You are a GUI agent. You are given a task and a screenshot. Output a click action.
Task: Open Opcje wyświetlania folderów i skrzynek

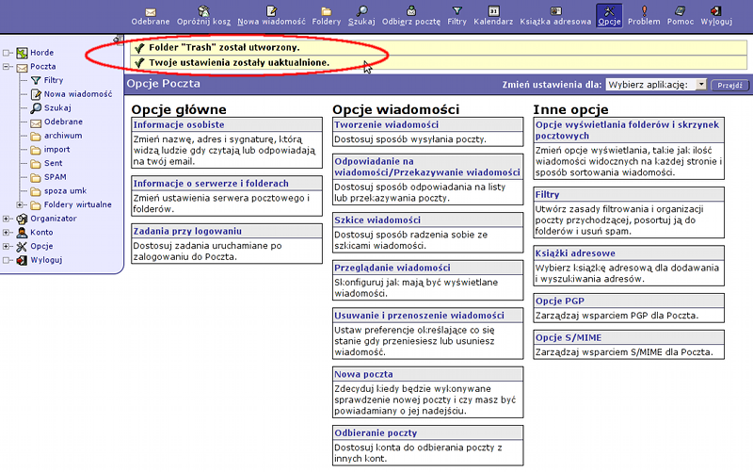coord(627,130)
